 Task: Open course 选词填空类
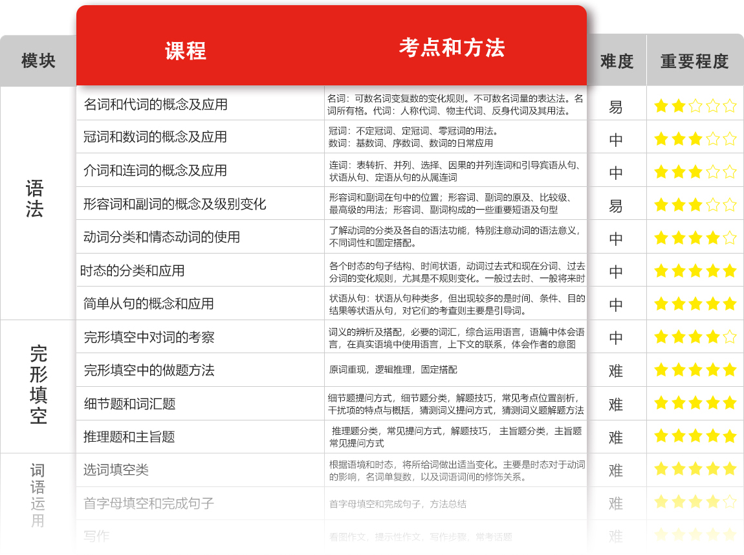[116, 470]
